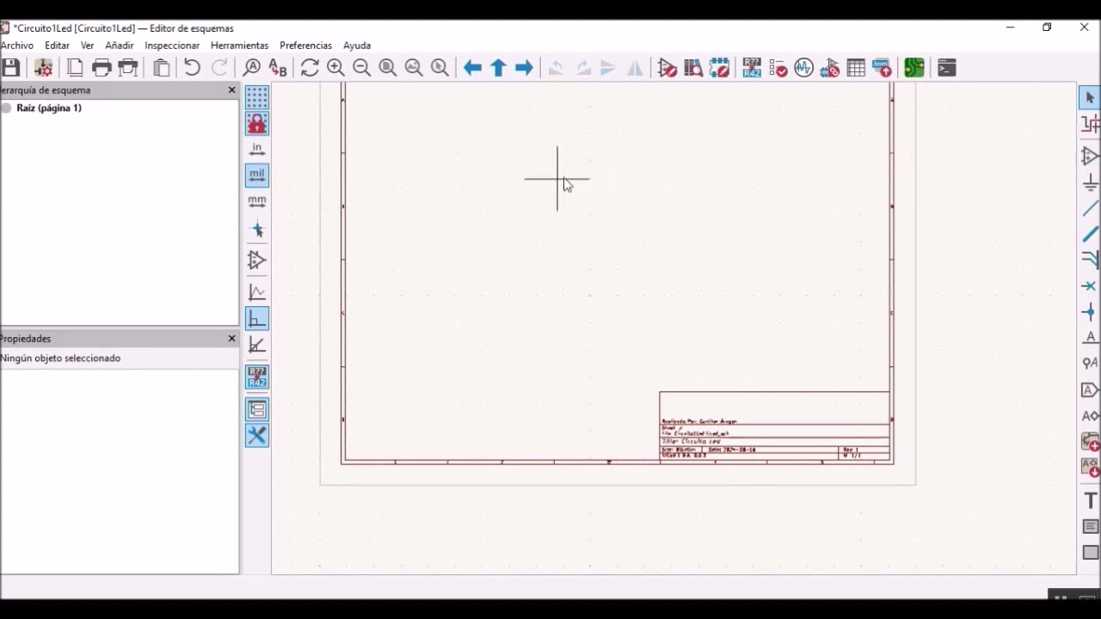Navigate forward with the right blue arrow
1101x619 pixels.
tap(524, 68)
